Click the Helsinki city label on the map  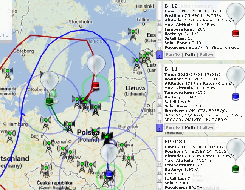click(x=145, y=6)
